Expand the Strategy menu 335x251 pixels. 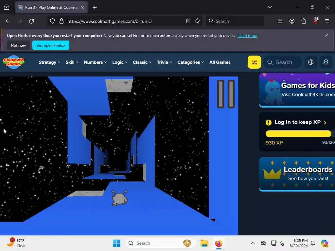49,62
